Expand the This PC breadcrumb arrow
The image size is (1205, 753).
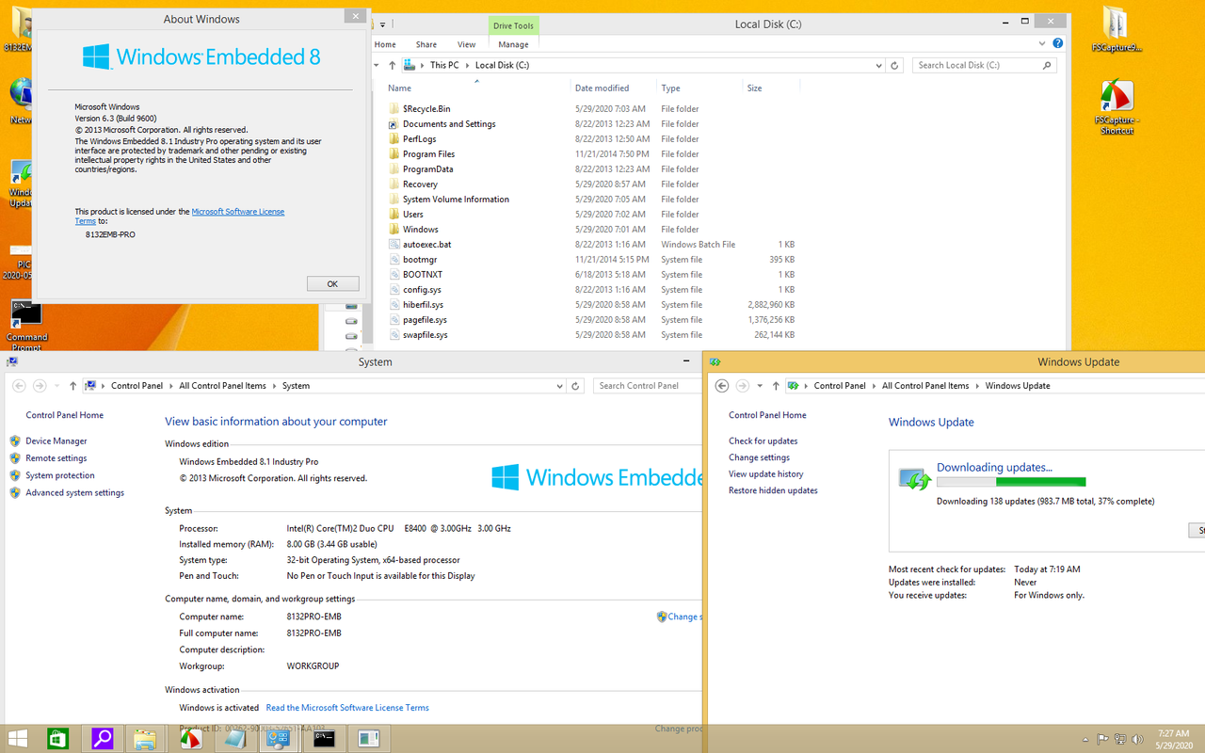[468, 65]
